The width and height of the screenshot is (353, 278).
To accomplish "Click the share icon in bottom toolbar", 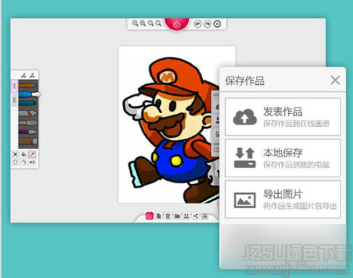I will point(196,216).
